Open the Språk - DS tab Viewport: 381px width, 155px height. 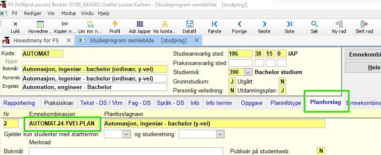click(171, 103)
